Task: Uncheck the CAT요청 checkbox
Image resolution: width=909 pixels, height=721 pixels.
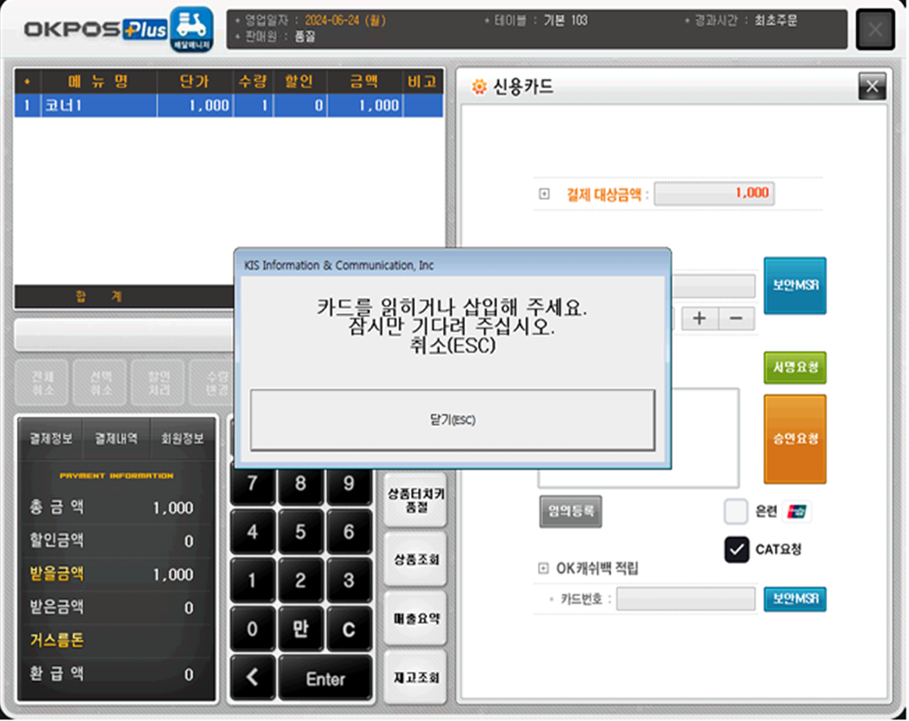Action: (x=737, y=550)
